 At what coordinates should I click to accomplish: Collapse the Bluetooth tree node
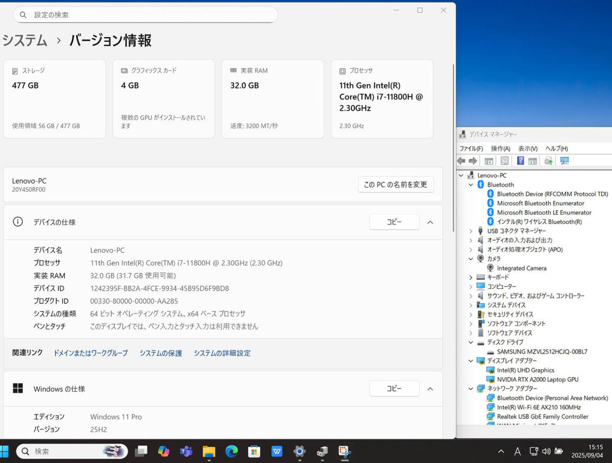471,185
